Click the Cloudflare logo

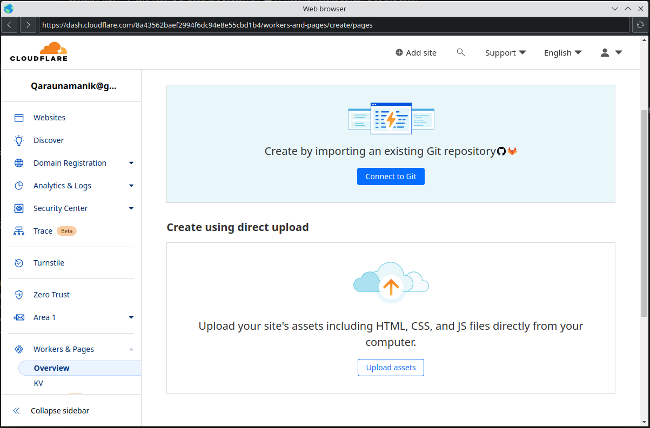(x=38, y=51)
